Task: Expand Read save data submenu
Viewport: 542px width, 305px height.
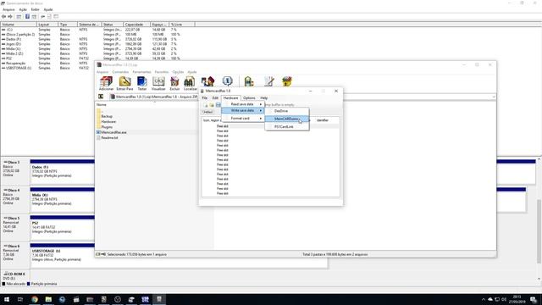Action: click(243, 104)
